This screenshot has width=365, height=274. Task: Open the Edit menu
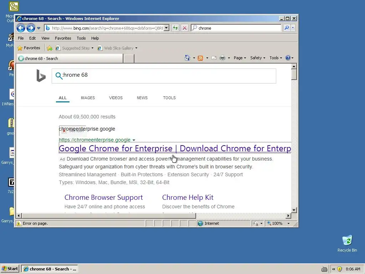coord(32,38)
